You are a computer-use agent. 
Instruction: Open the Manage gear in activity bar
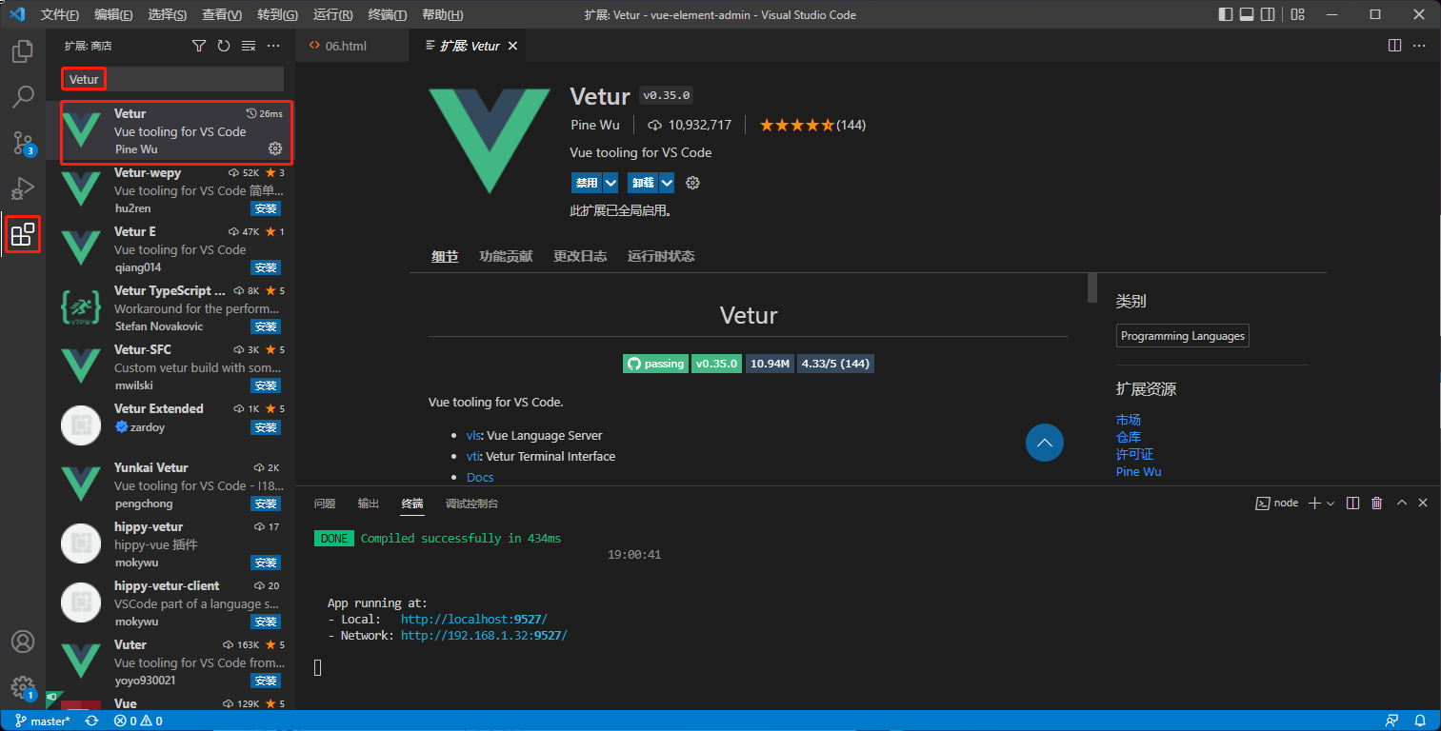point(23,687)
